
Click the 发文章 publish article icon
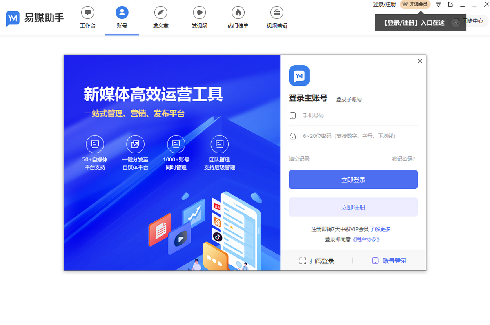160,17
